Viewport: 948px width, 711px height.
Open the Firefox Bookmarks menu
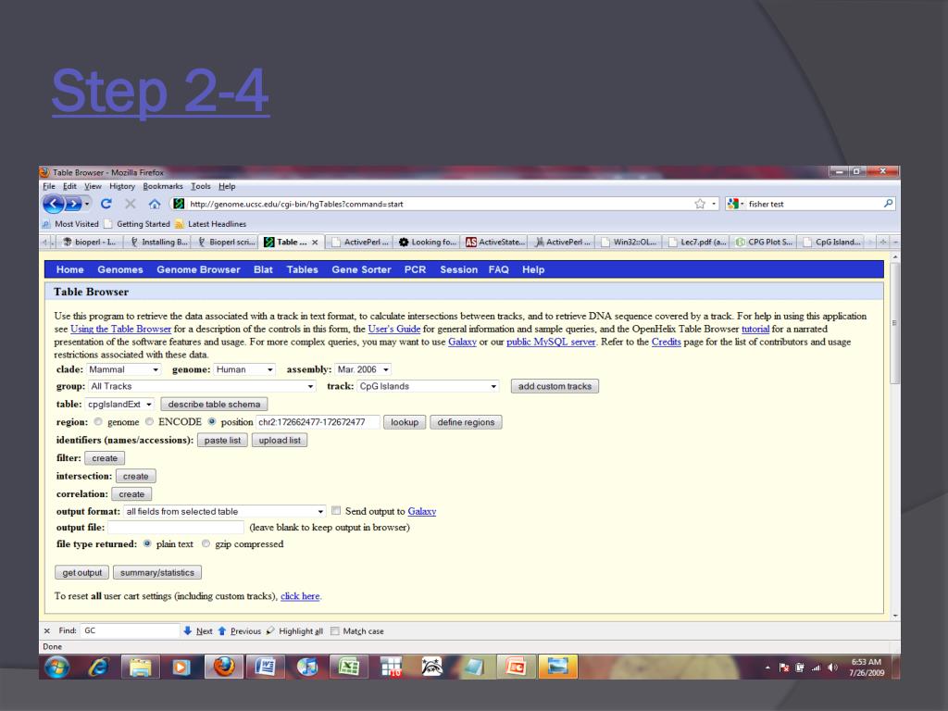coord(163,186)
